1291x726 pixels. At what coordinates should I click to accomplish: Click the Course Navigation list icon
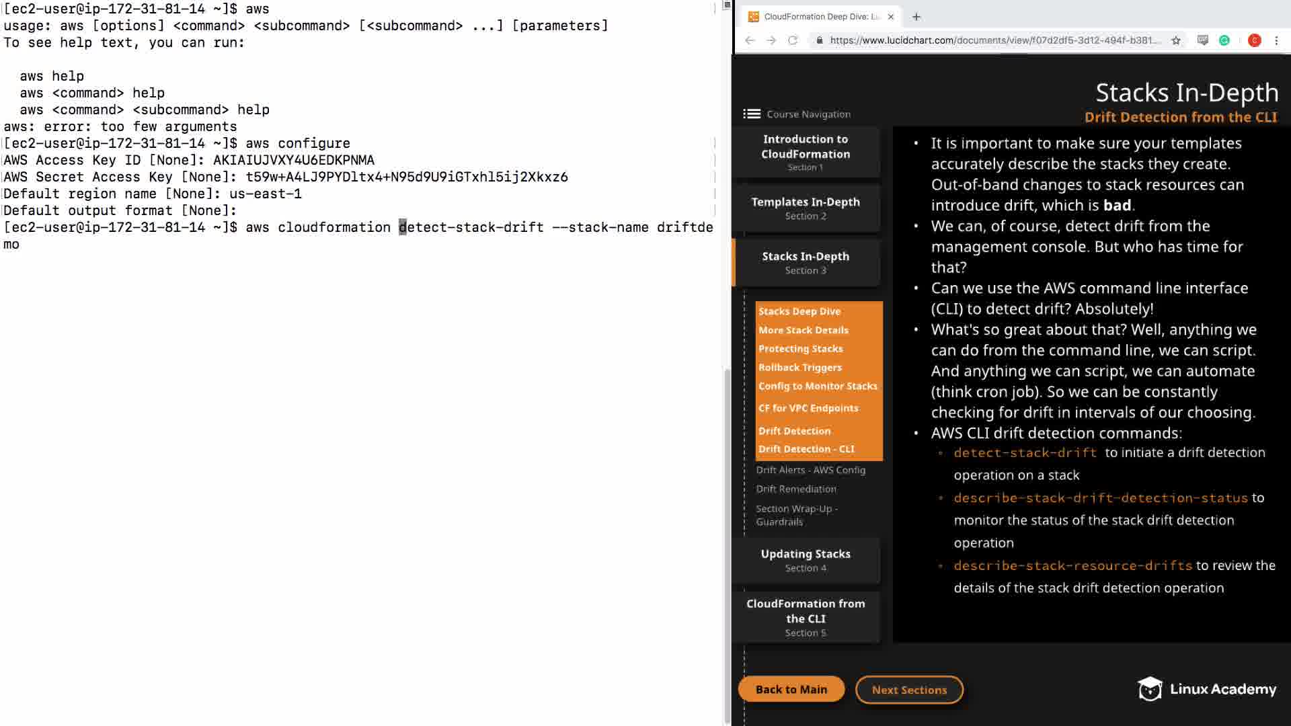(x=752, y=114)
